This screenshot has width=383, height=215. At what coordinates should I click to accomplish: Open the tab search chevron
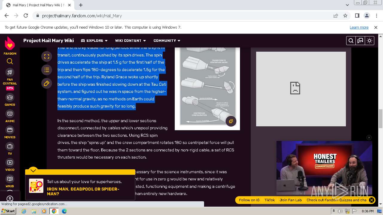coord(347,5)
